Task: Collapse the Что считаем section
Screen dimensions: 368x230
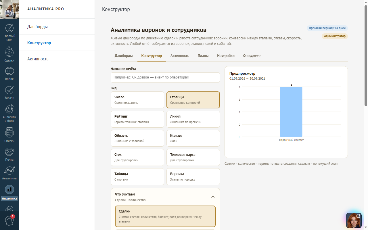Action: click(213, 197)
